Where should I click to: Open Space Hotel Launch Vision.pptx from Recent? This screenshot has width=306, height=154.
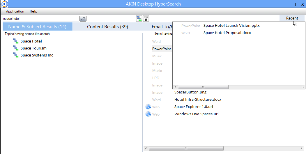231,26
